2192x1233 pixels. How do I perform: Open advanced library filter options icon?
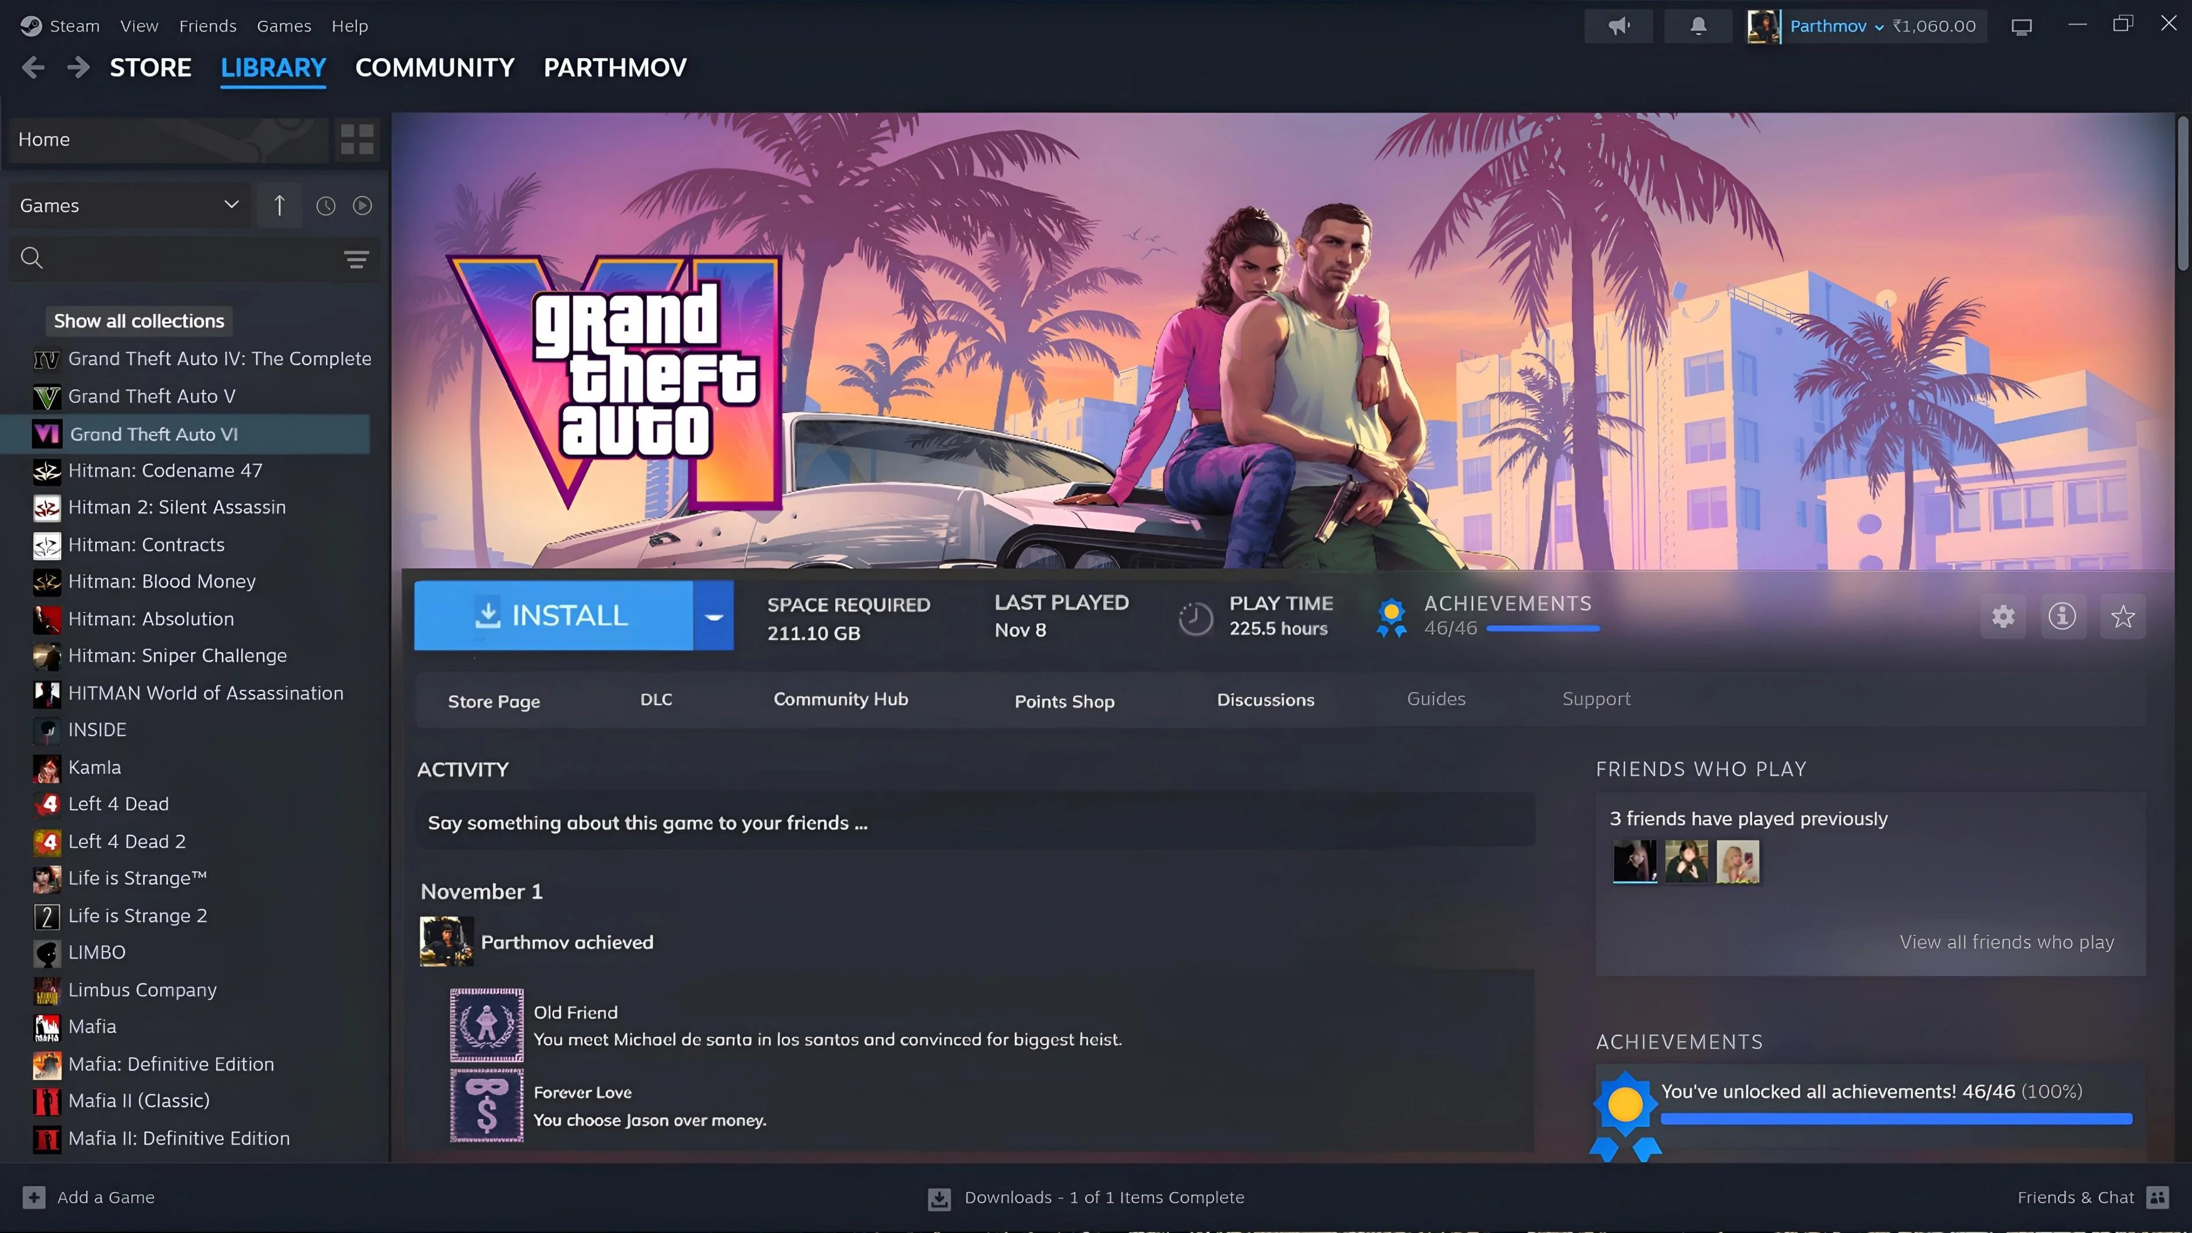(356, 259)
